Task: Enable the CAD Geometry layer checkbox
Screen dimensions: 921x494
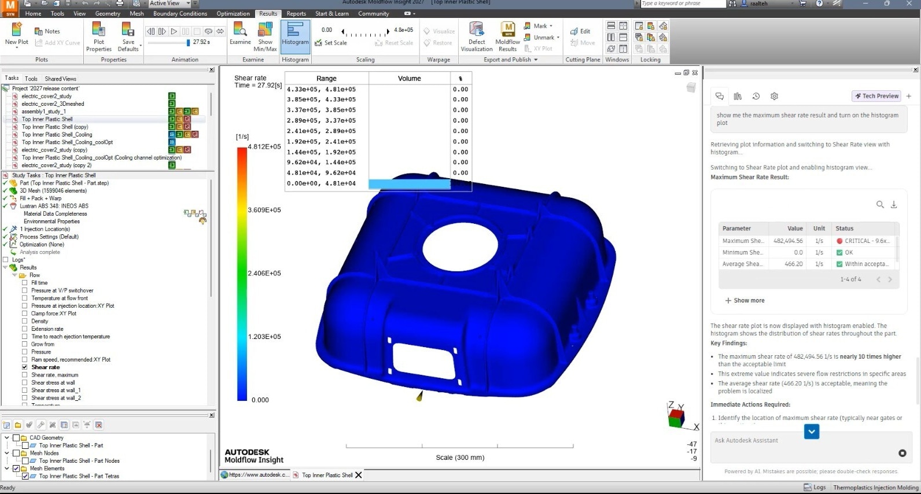Action: (16, 438)
